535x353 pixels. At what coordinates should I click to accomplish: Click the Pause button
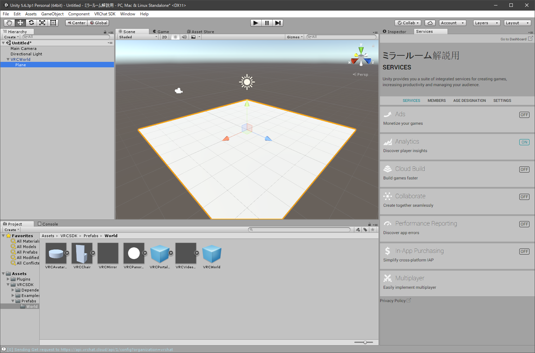coord(267,23)
